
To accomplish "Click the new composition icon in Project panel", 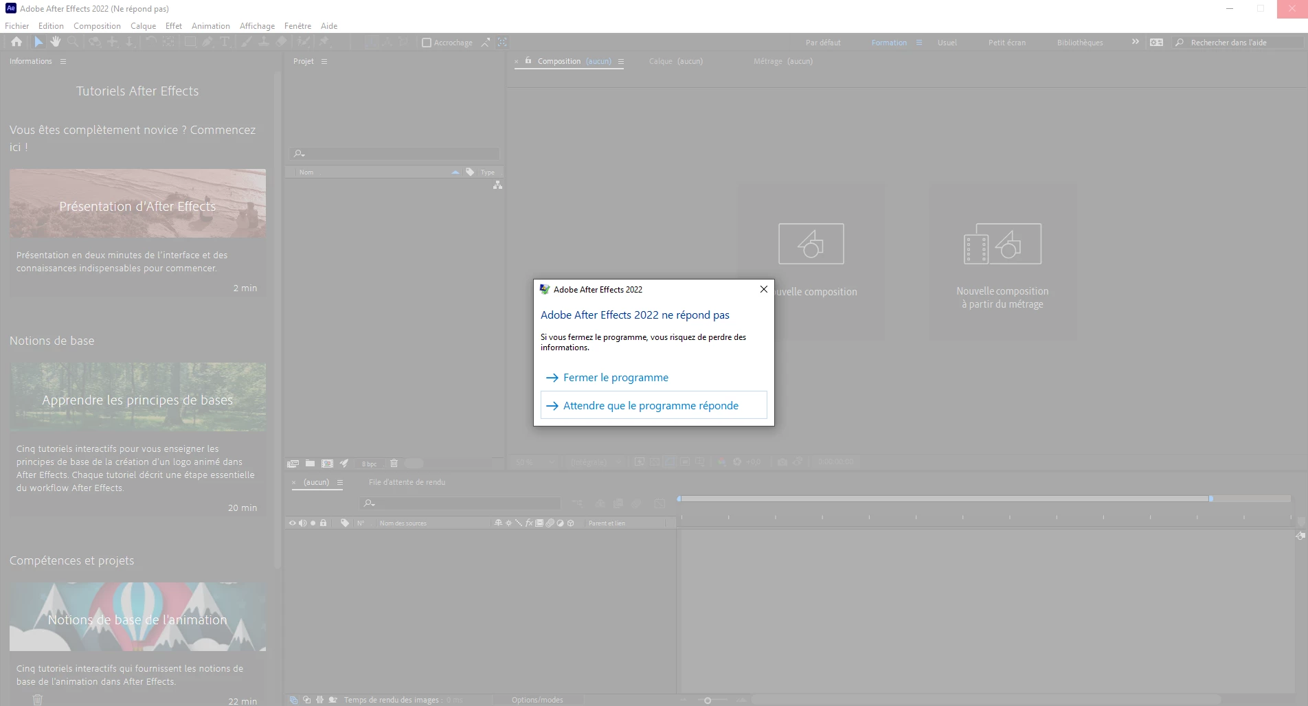I will coord(327,464).
